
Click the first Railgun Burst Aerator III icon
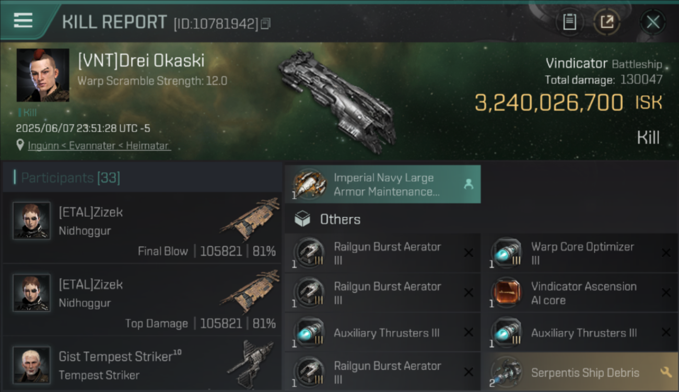point(309,253)
